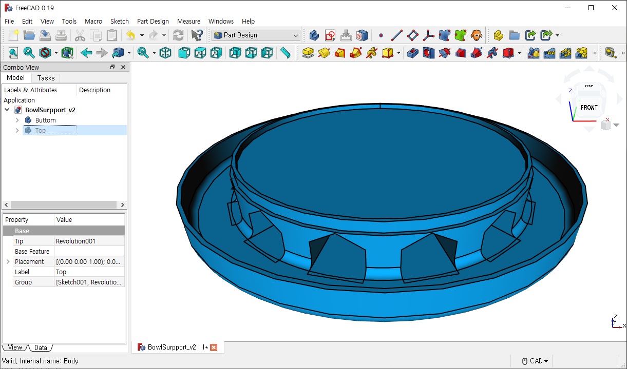The width and height of the screenshot is (627, 369).
Task: Set the left view cube icon
Action: pyautogui.click(x=267, y=53)
